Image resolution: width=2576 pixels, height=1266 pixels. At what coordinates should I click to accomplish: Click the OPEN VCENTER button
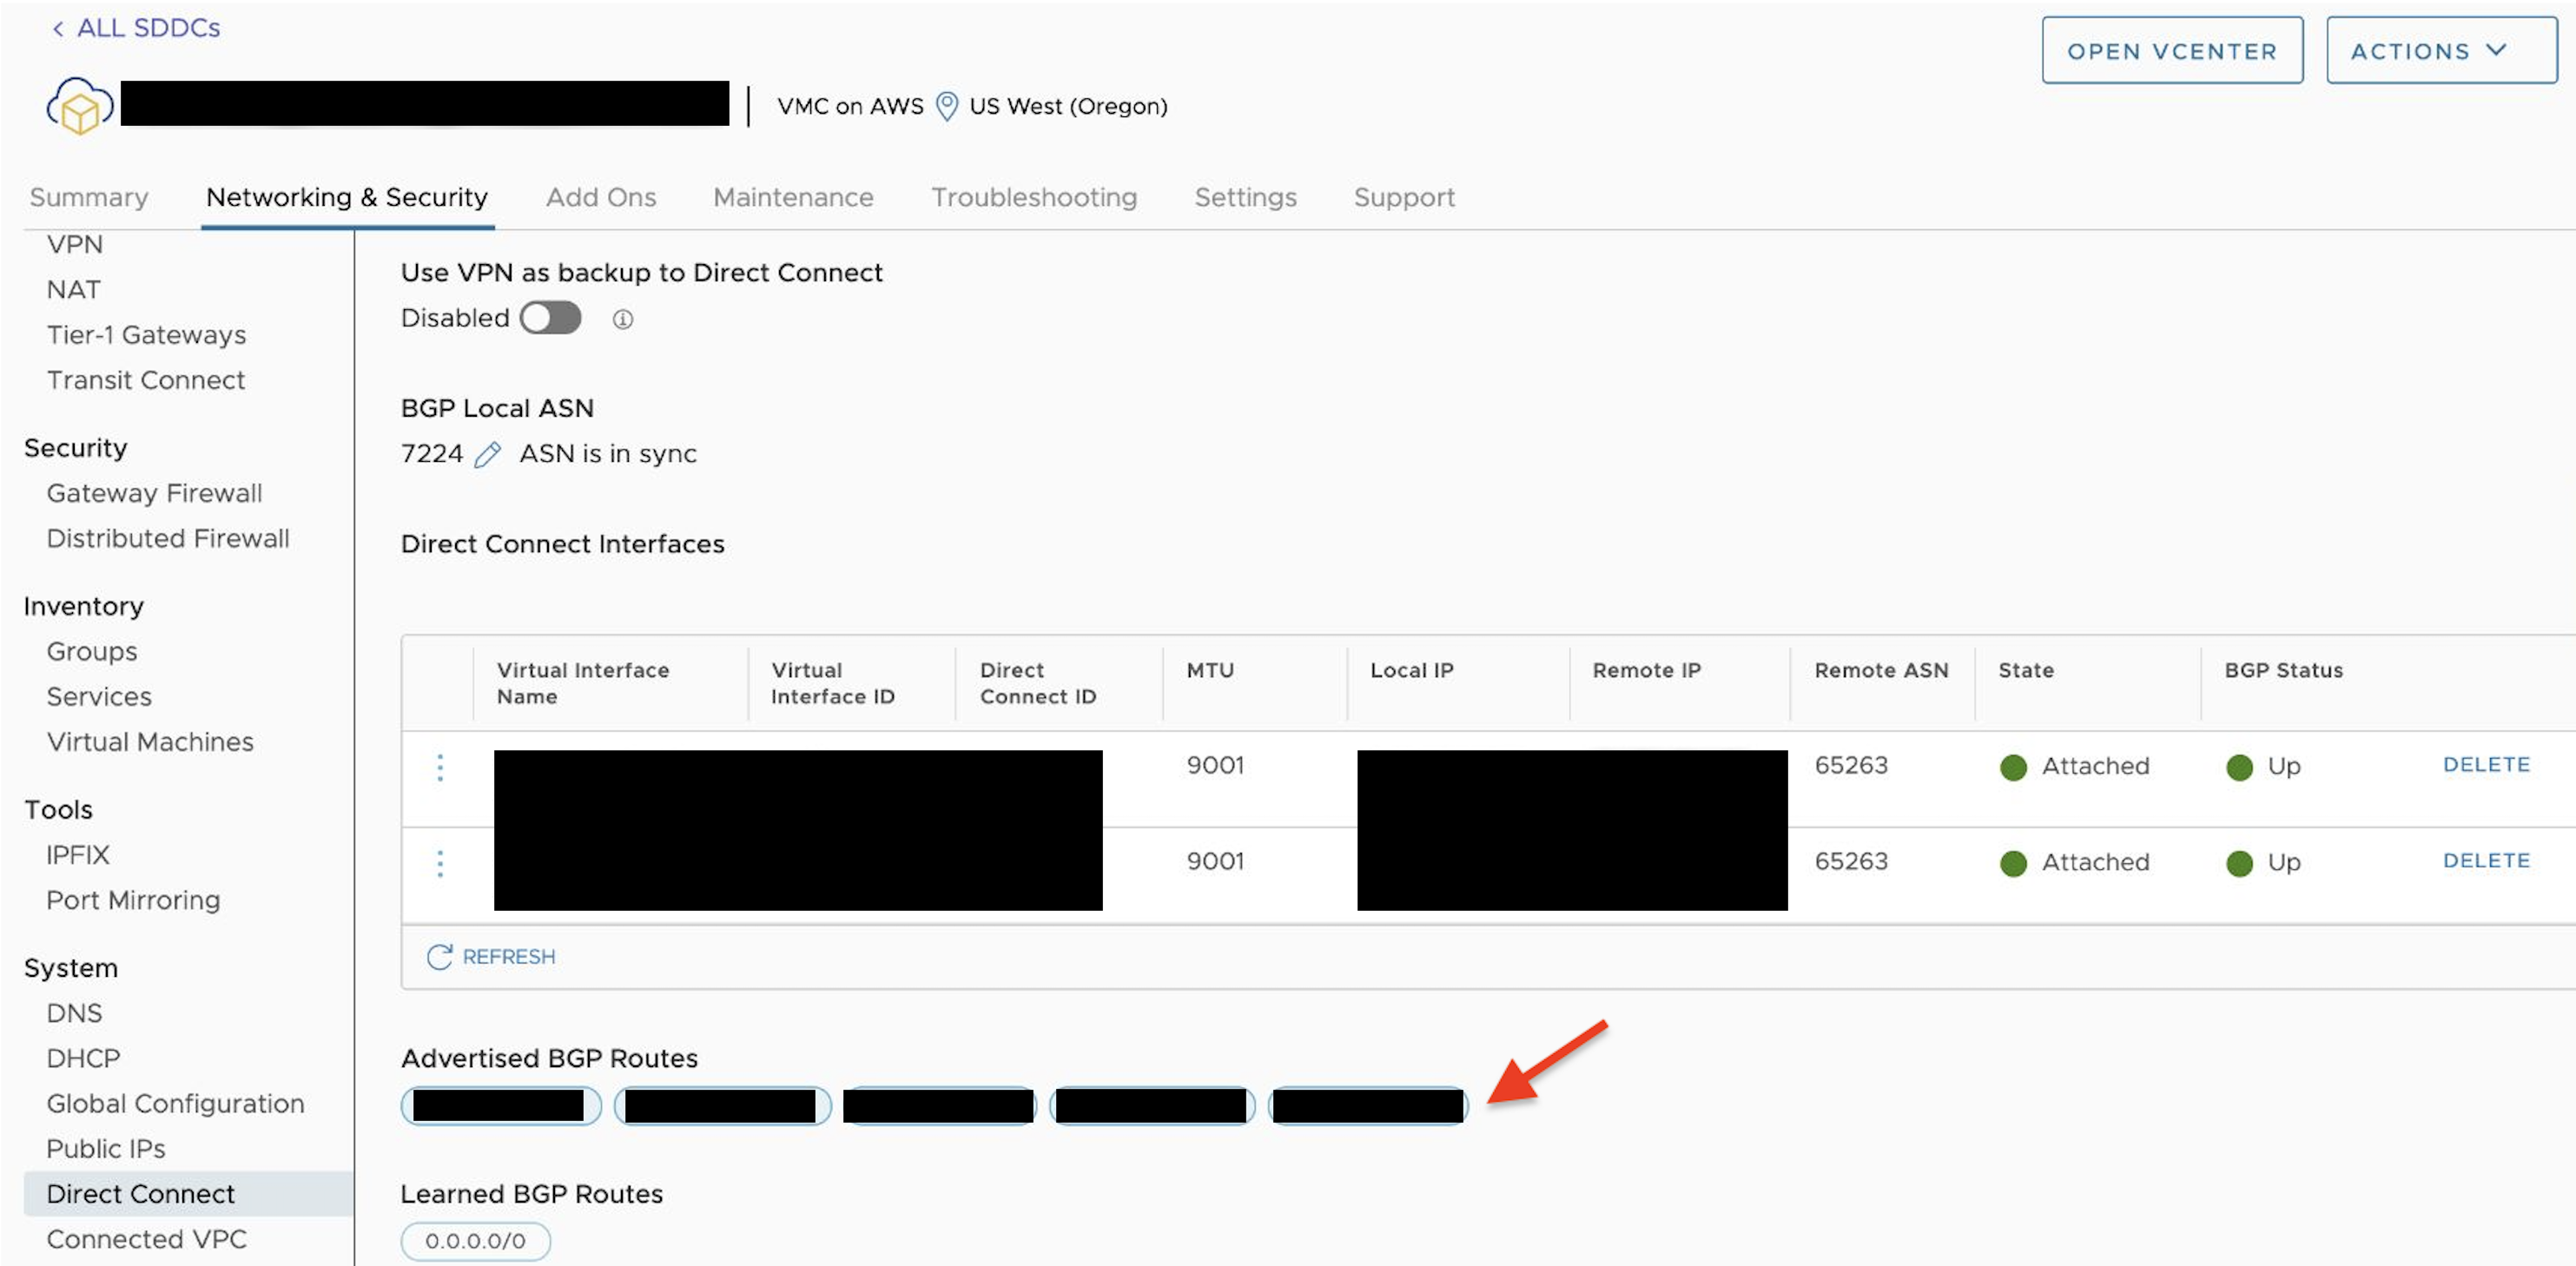(x=2171, y=51)
